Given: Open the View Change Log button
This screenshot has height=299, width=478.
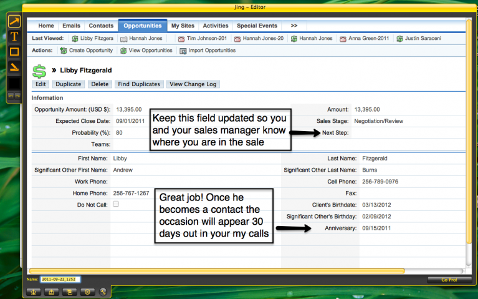Looking at the screenshot, I should (x=193, y=84).
